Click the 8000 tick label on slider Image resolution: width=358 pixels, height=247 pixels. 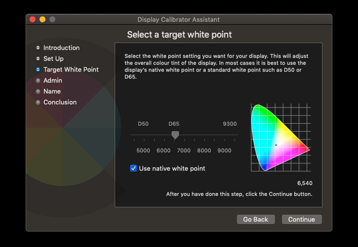pyautogui.click(x=204, y=150)
